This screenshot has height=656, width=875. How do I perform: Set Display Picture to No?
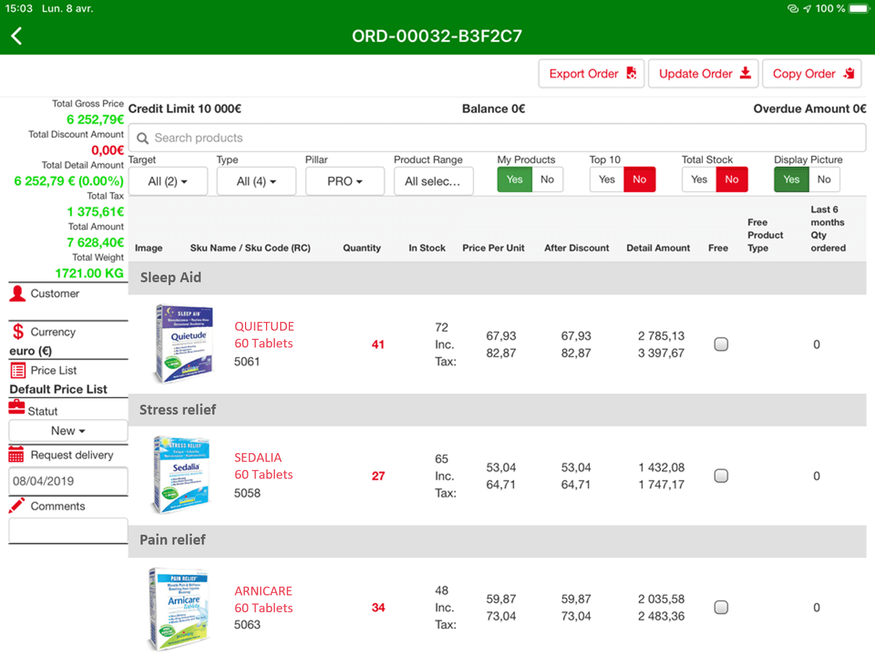tap(824, 180)
